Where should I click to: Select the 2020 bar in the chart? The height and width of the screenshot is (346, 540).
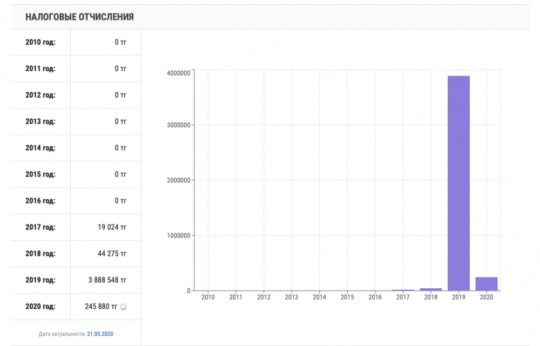487,283
